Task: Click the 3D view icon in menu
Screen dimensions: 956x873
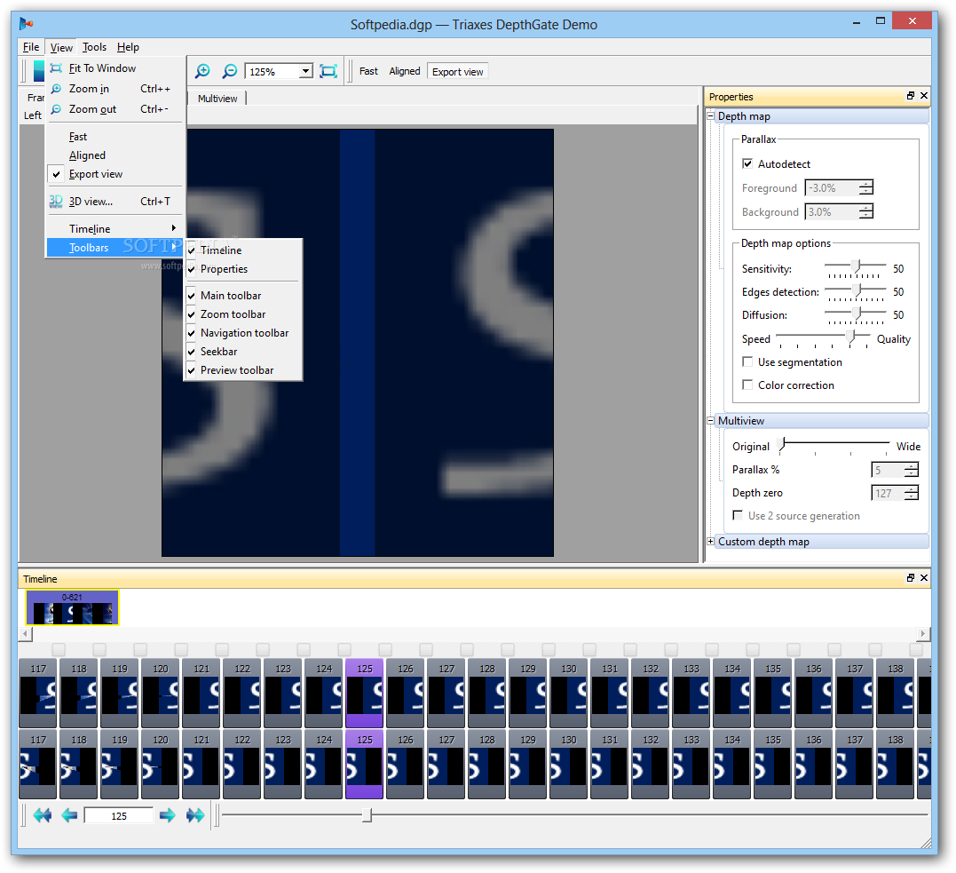Action: pos(56,202)
